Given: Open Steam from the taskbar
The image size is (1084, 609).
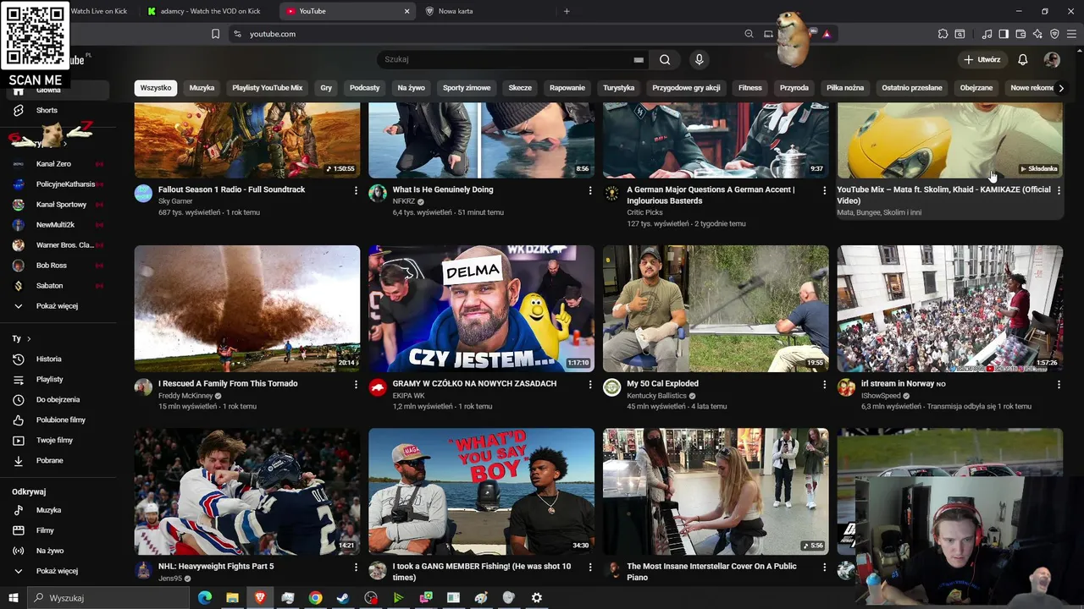Looking at the screenshot, I should [x=343, y=598].
